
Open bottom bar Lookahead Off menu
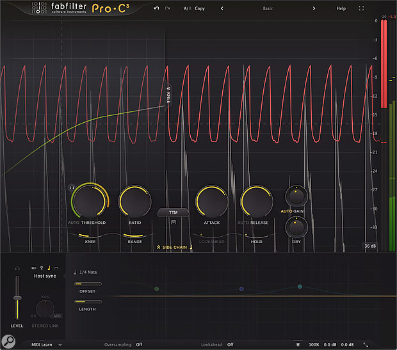click(x=217, y=345)
